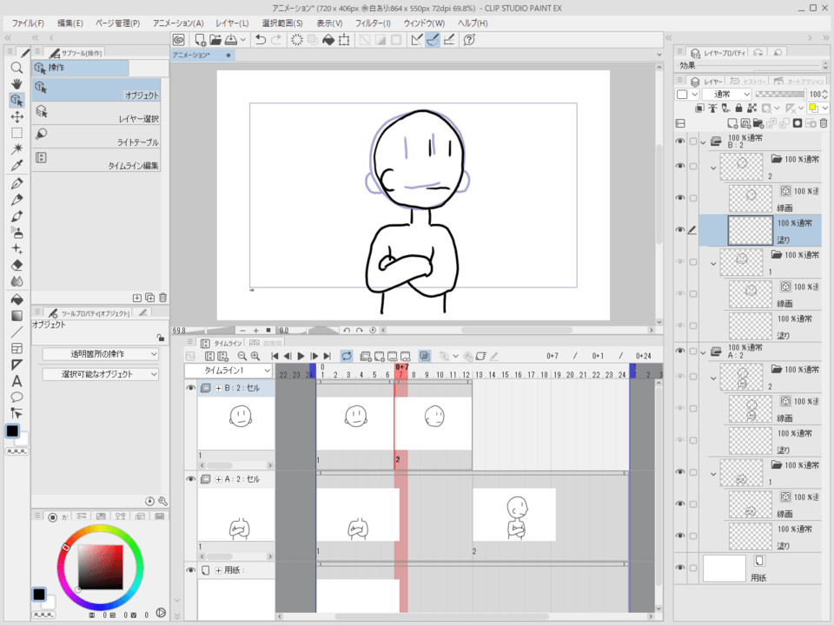Play the animation in the timeline
Screen dimensions: 834x625
point(301,356)
